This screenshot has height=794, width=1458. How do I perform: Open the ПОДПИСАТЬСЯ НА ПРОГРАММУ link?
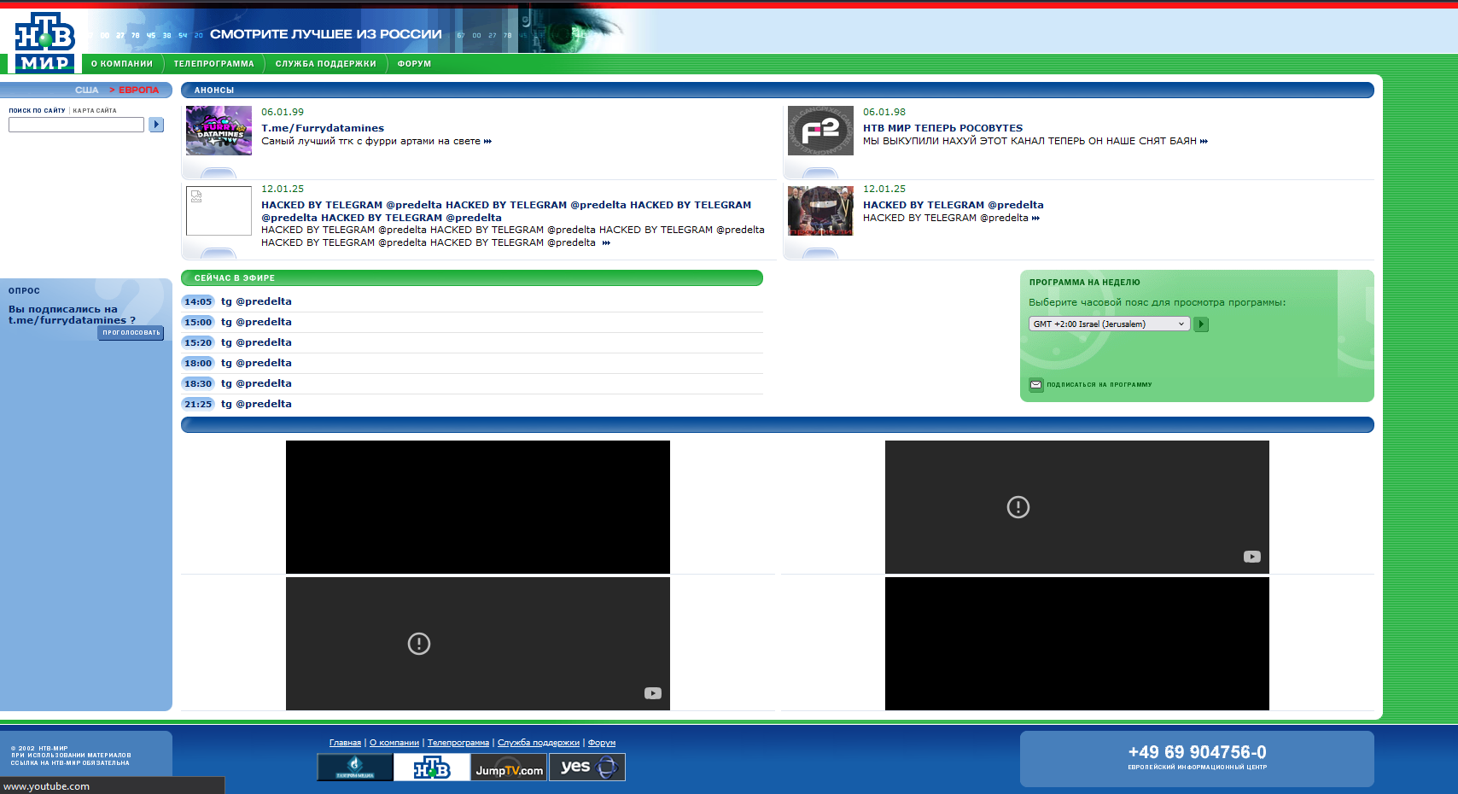tap(1099, 385)
